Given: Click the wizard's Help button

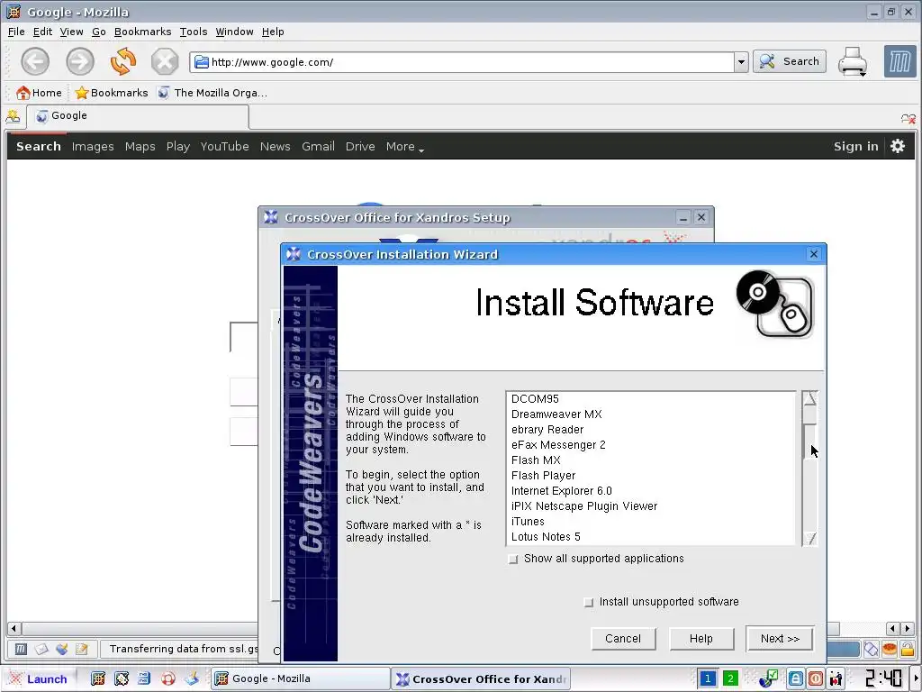Looking at the screenshot, I should tap(701, 639).
